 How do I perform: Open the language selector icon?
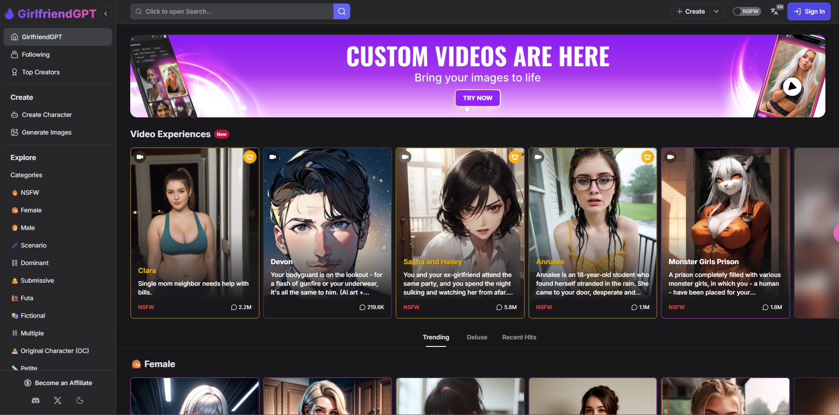(775, 11)
